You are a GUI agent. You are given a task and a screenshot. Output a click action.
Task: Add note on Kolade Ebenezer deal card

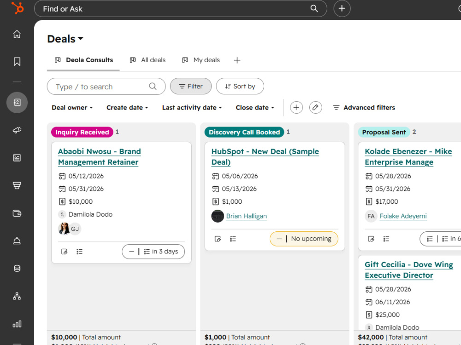pyautogui.click(x=371, y=239)
